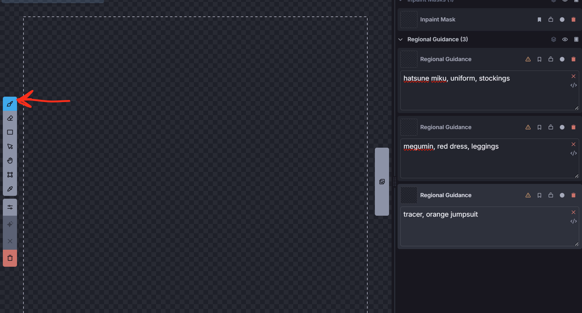This screenshot has height=313, width=582.
Task: Open prompt syntax for megumin prompt
Action: pos(573,153)
